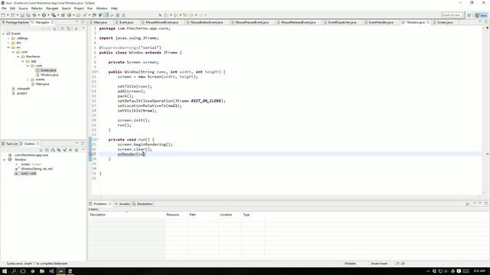Switch to Package Explorer view tab
The image size is (490, 275).
15,22
